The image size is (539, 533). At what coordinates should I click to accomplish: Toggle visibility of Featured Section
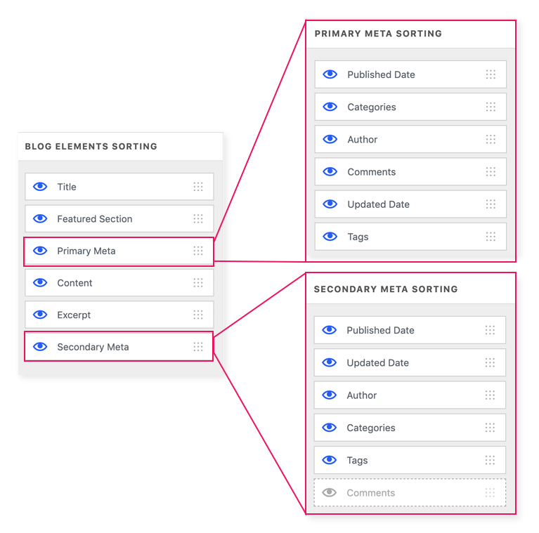(40, 218)
